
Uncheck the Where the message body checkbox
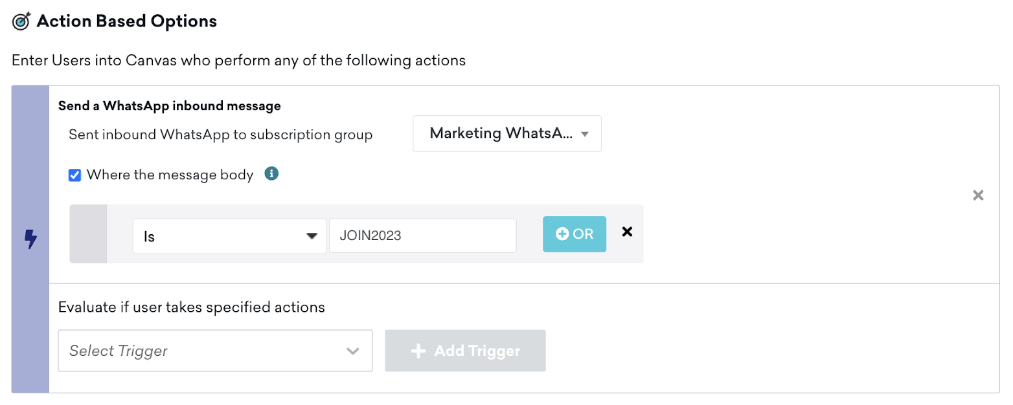pos(74,175)
